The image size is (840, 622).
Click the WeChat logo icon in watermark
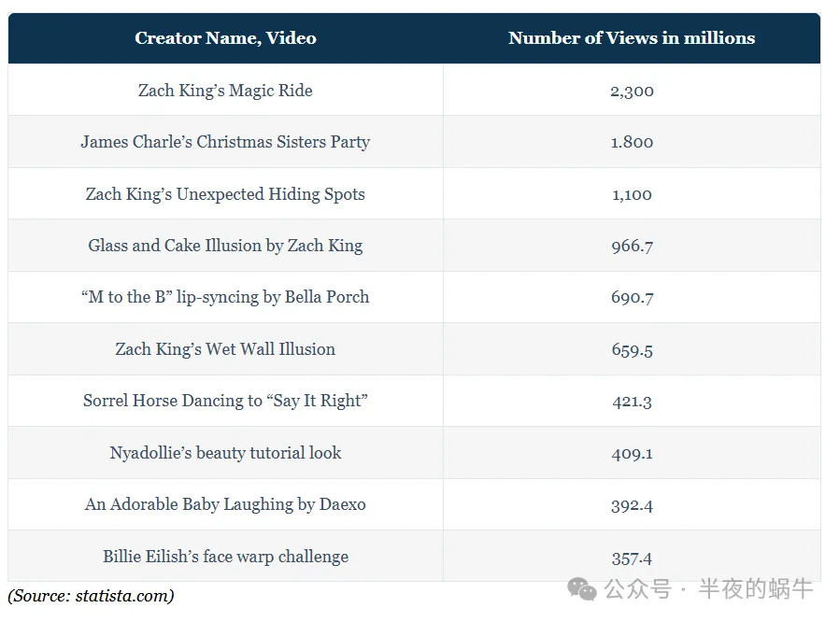tap(582, 588)
